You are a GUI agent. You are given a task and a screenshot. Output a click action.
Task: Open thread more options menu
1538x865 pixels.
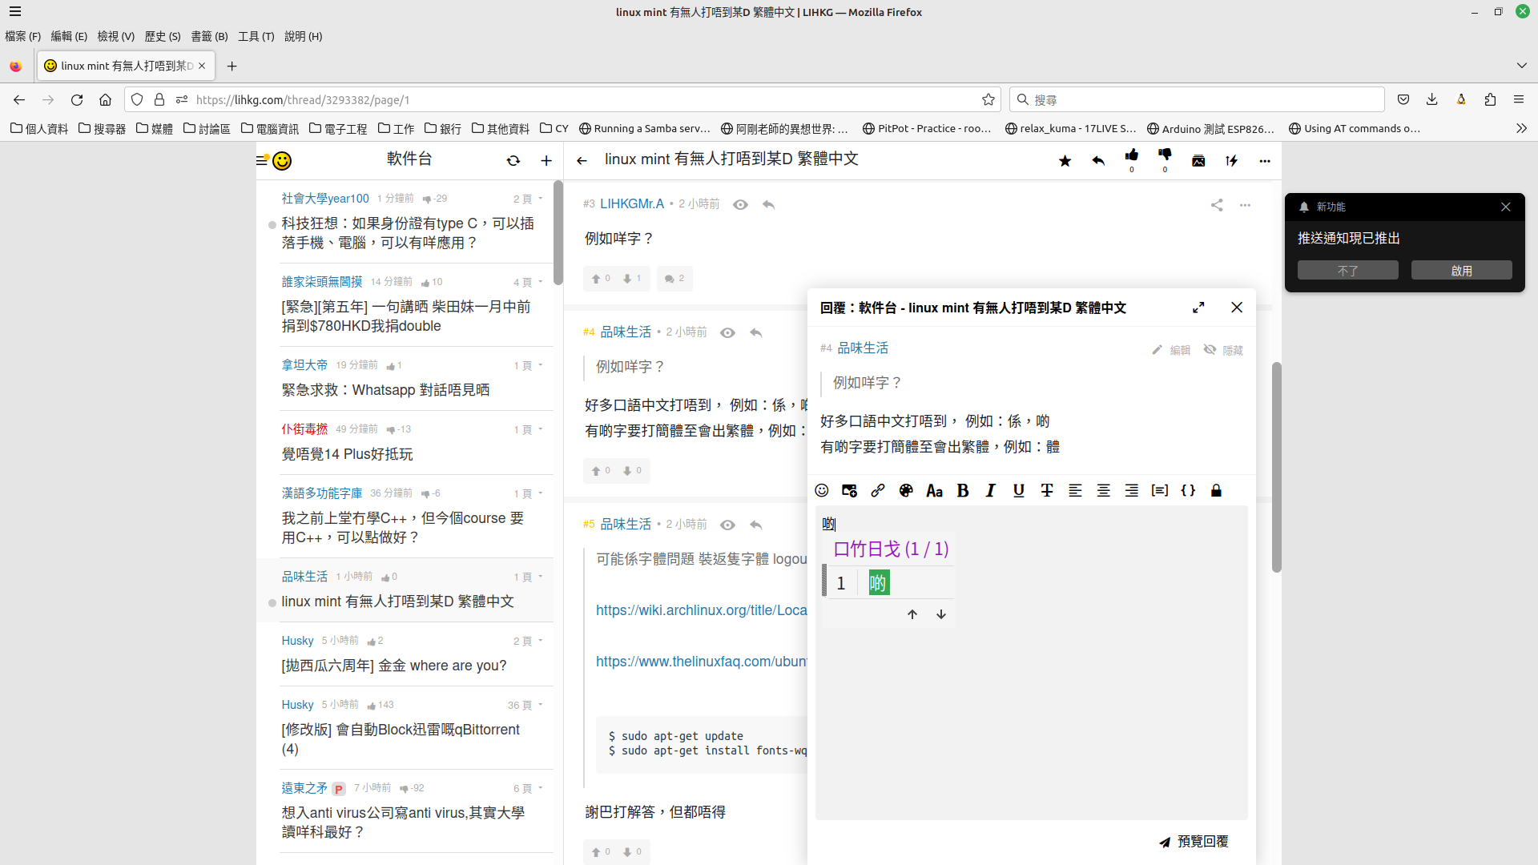1265,161
